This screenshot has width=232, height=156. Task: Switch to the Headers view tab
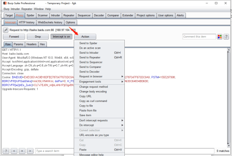tap(31, 44)
